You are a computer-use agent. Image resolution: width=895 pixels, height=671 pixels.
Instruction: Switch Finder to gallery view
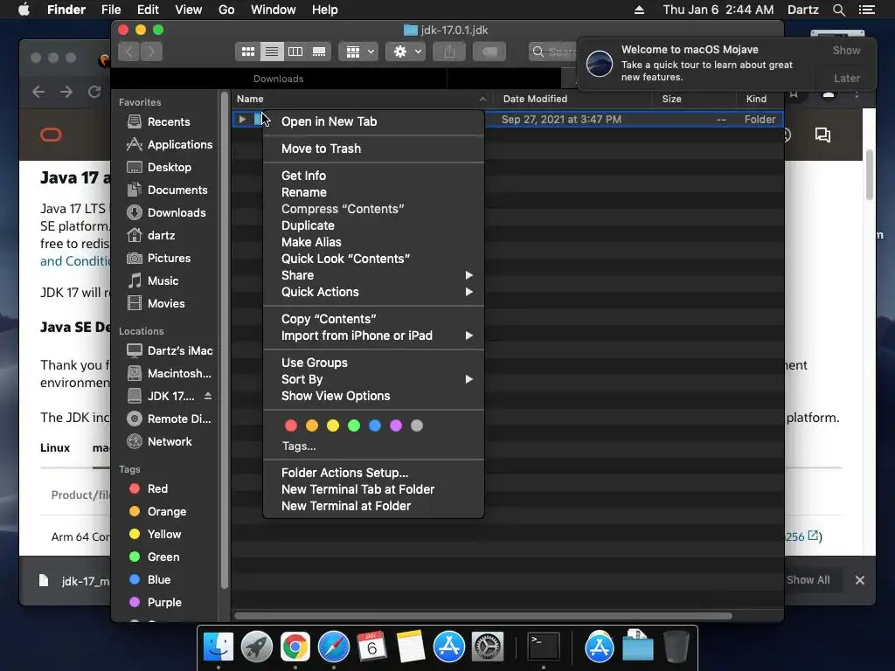[x=319, y=52]
